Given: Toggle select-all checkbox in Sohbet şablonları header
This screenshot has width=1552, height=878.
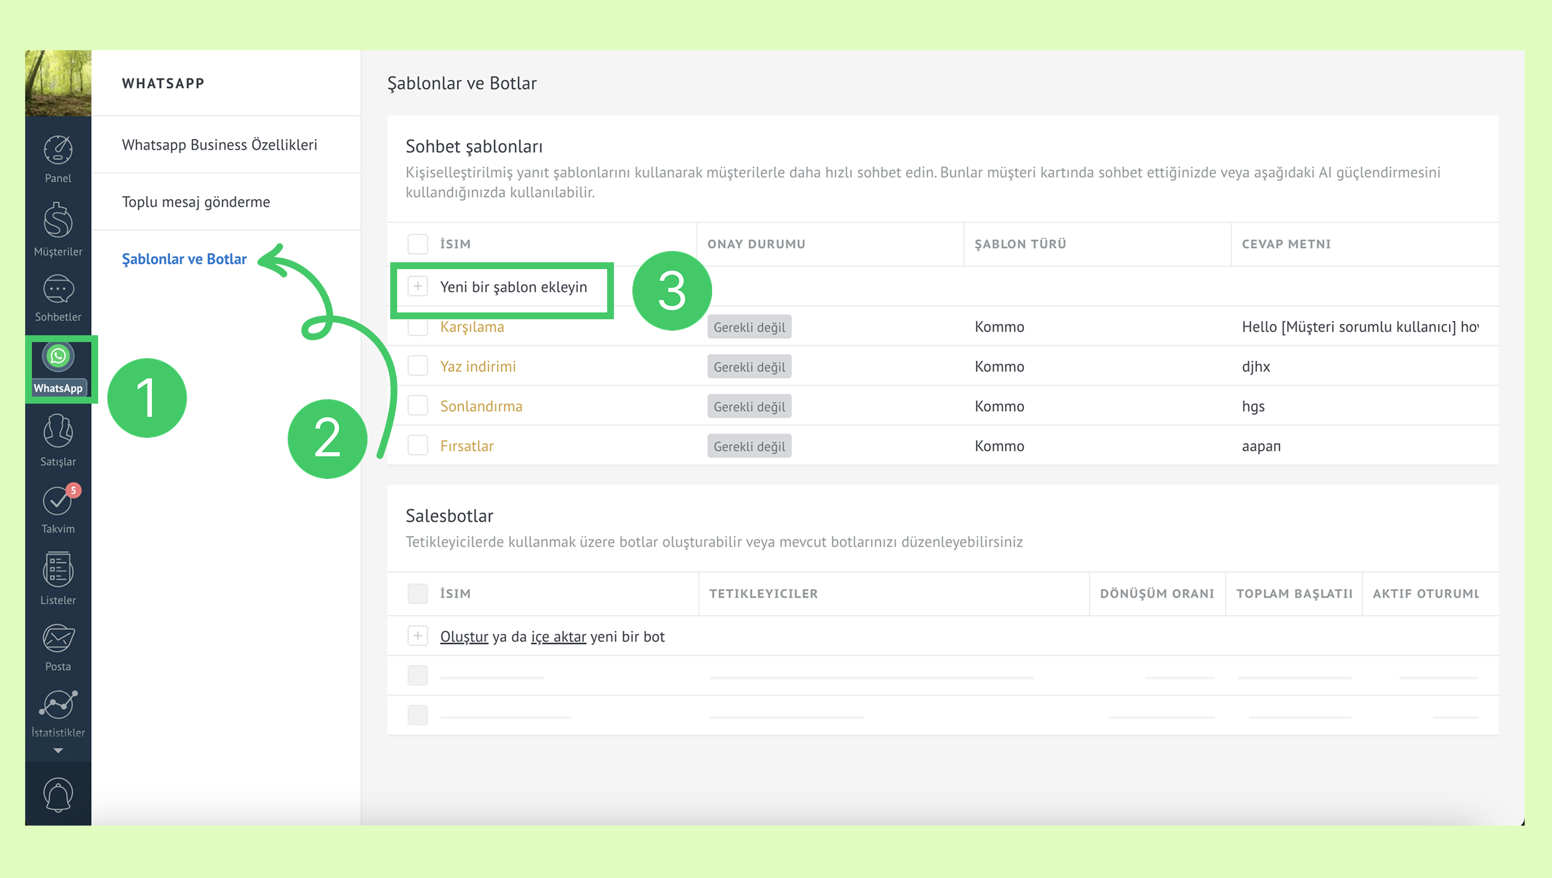Looking at the screenshot, I should (x=418, y=243).
